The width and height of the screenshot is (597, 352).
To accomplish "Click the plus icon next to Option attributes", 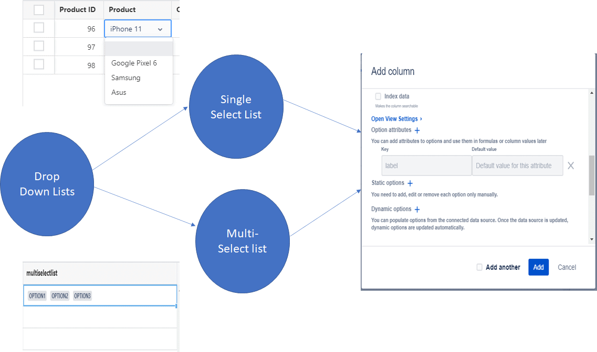I will pos(417,130).
